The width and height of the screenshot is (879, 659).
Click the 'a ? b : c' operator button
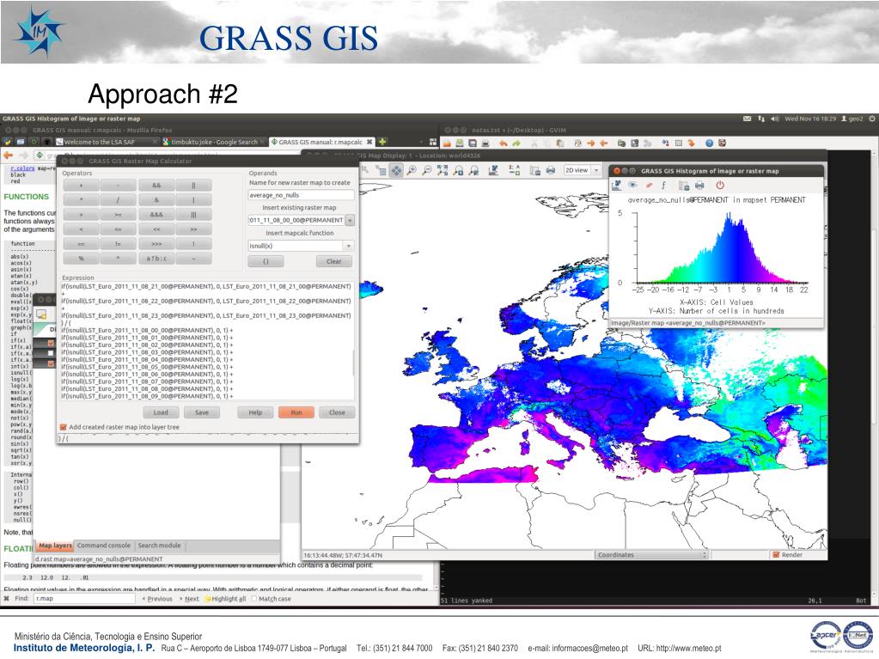point(156,259)
